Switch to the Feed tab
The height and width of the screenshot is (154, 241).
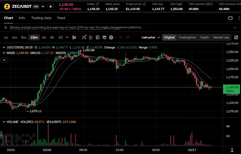pos(61,18)
